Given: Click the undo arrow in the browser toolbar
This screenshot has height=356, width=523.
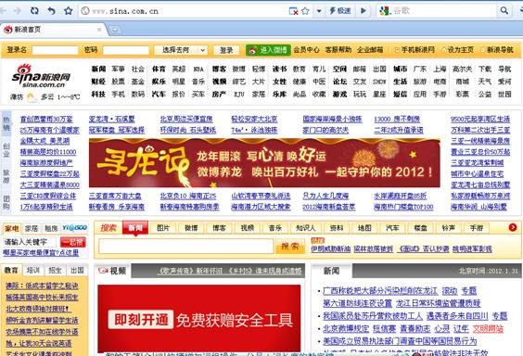Looking at the screenshot, I should [x=51, y=11].
